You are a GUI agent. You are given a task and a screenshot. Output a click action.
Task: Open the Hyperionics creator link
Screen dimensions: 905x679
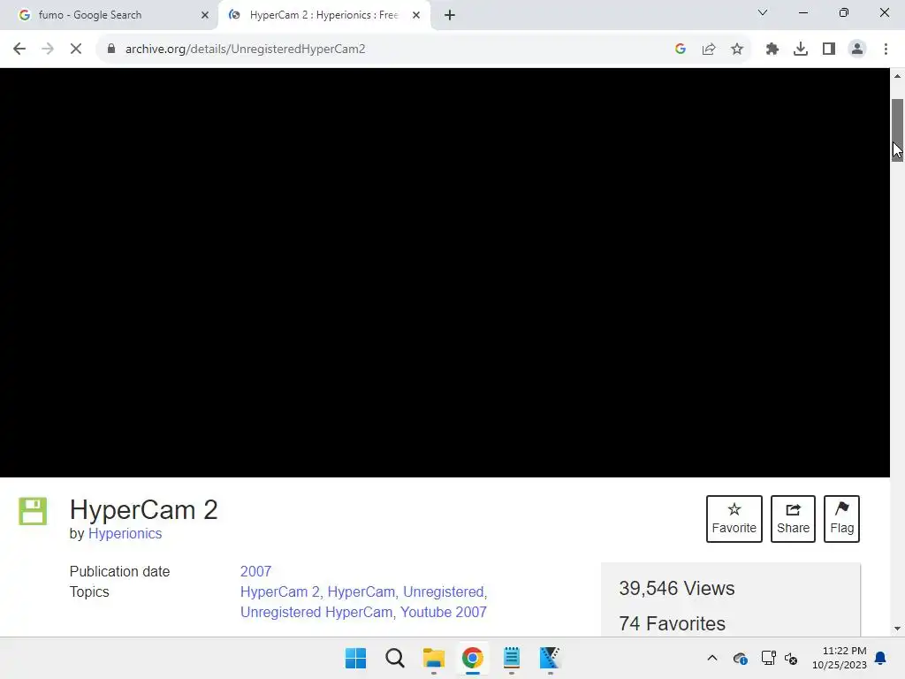pos(125,533)
